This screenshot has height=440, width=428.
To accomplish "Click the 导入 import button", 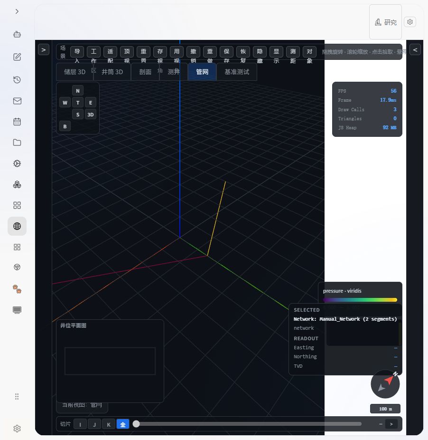I will (77, 52).
